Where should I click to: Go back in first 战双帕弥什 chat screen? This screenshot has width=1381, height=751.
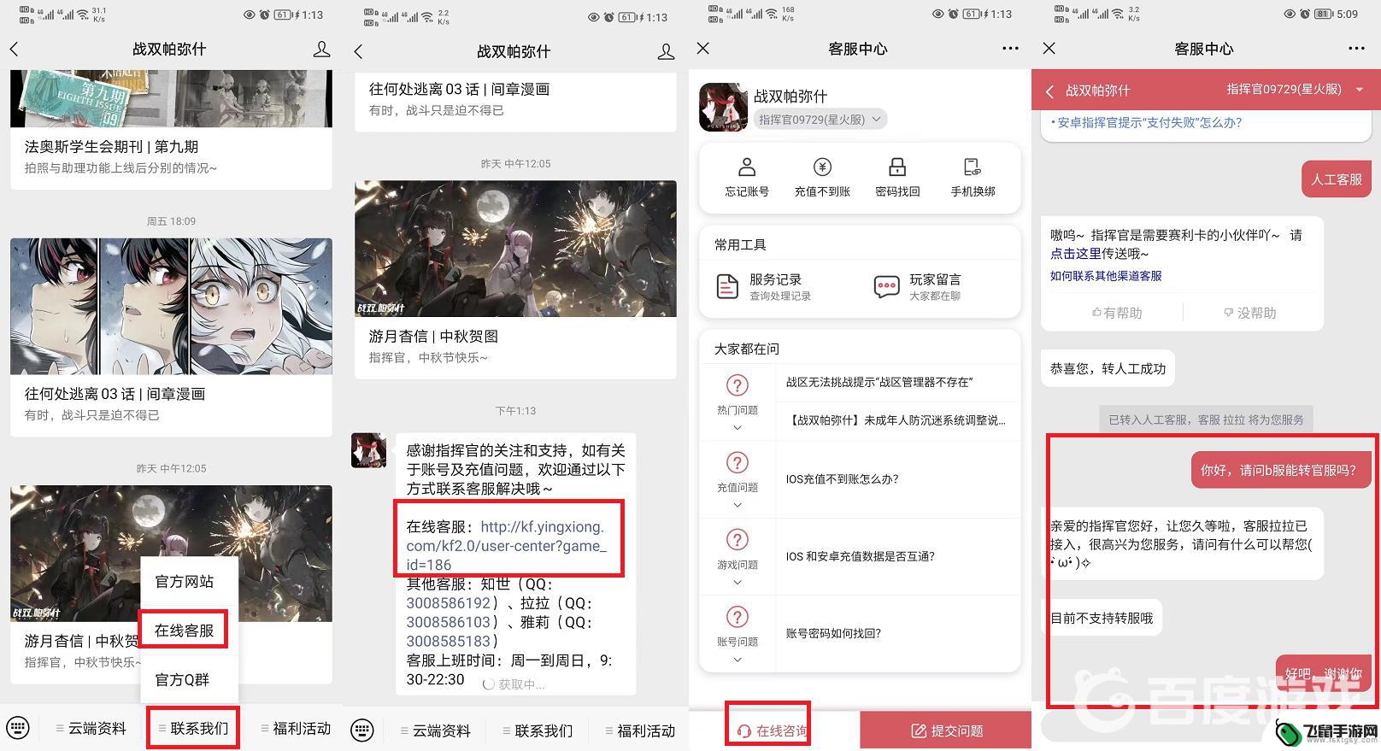[14, 50]
